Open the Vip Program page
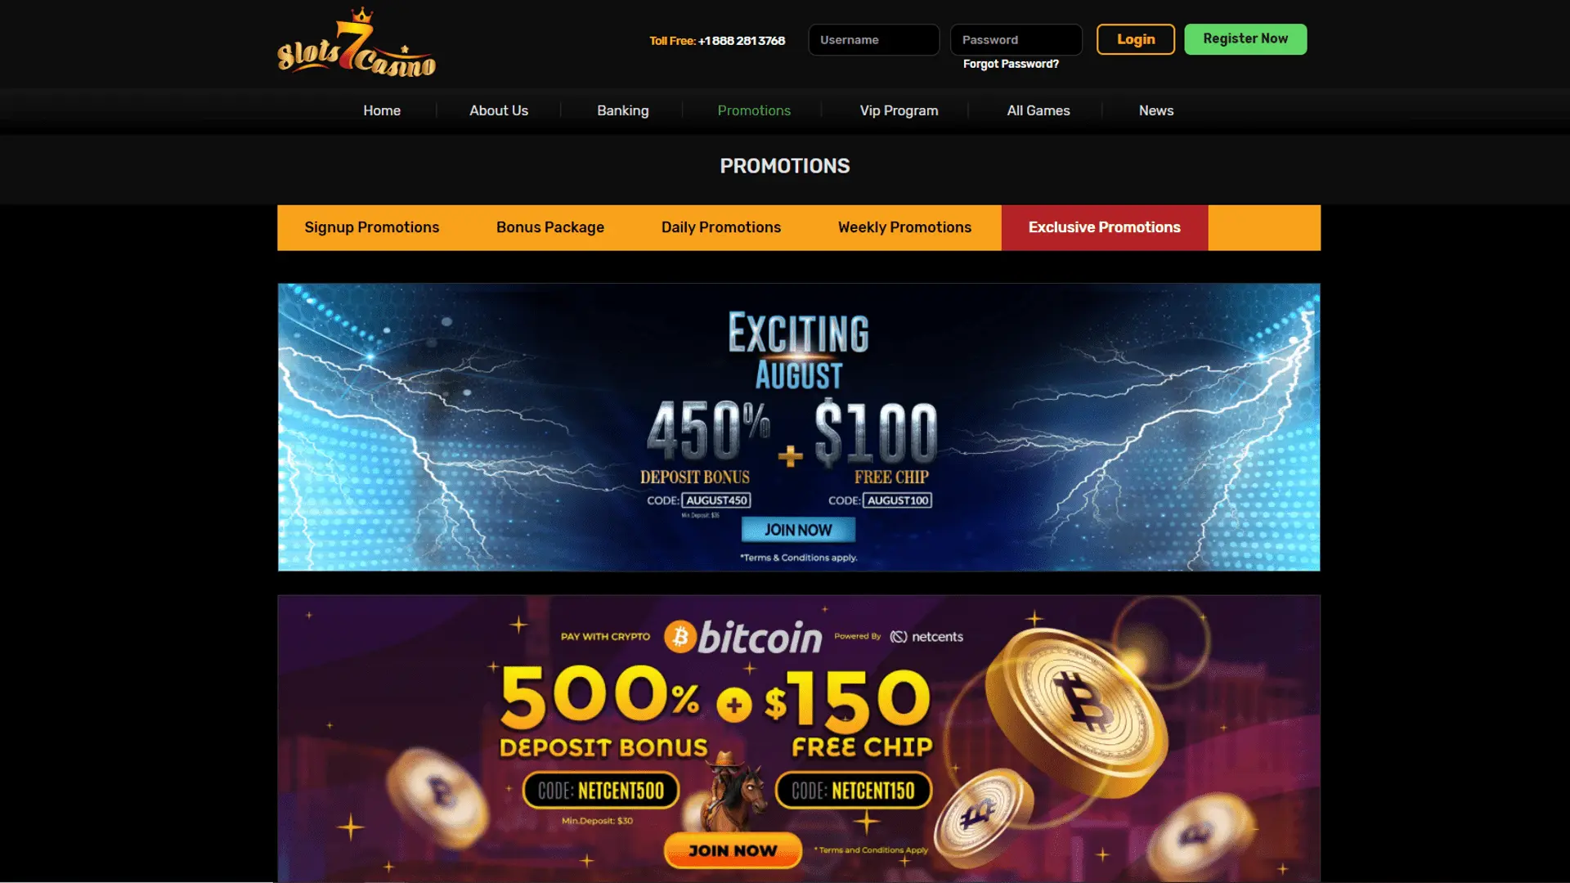 click(x=899, y=110)
